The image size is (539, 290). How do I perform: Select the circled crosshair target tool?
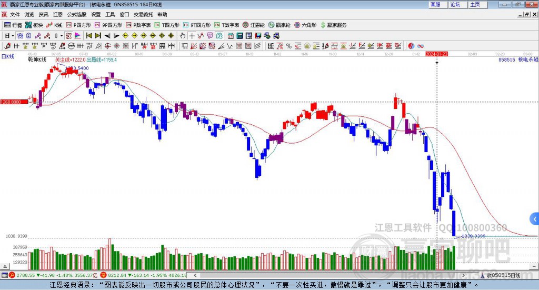(x=107, y=46)
